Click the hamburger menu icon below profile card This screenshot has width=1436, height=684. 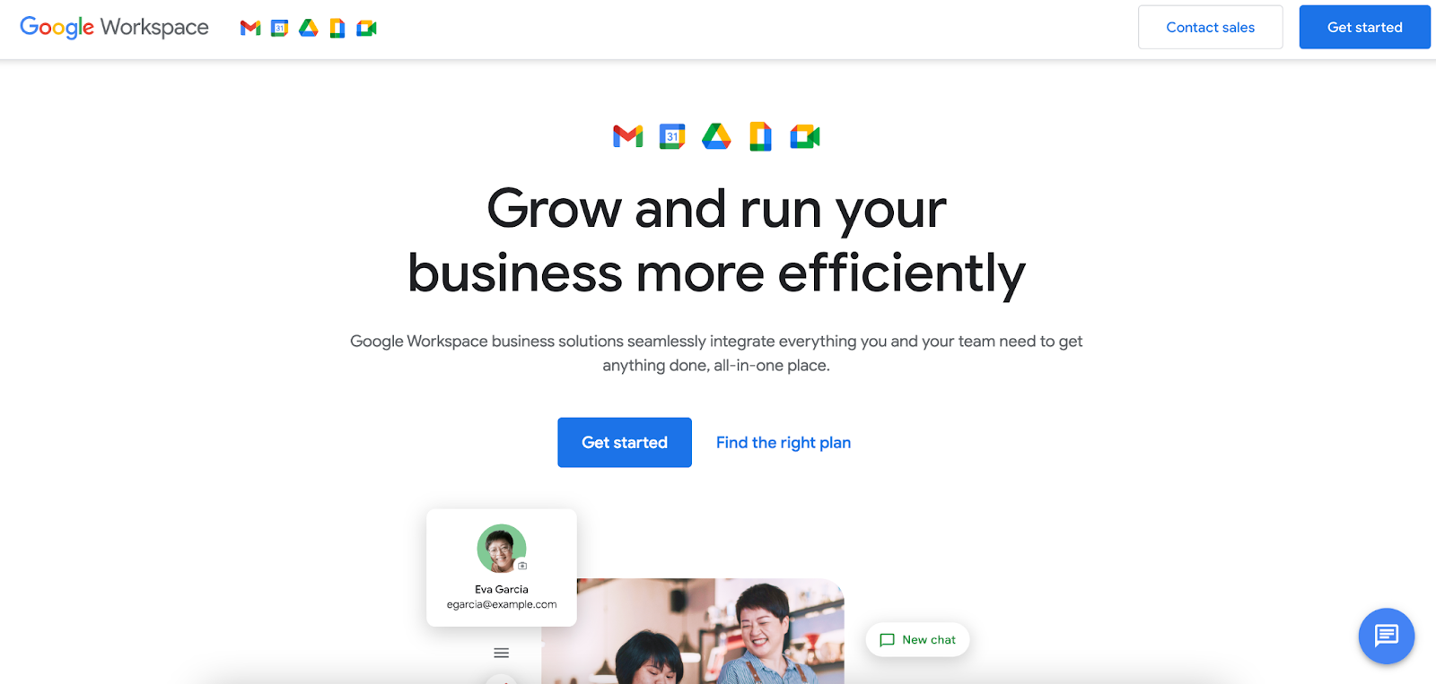click(502, 653)
